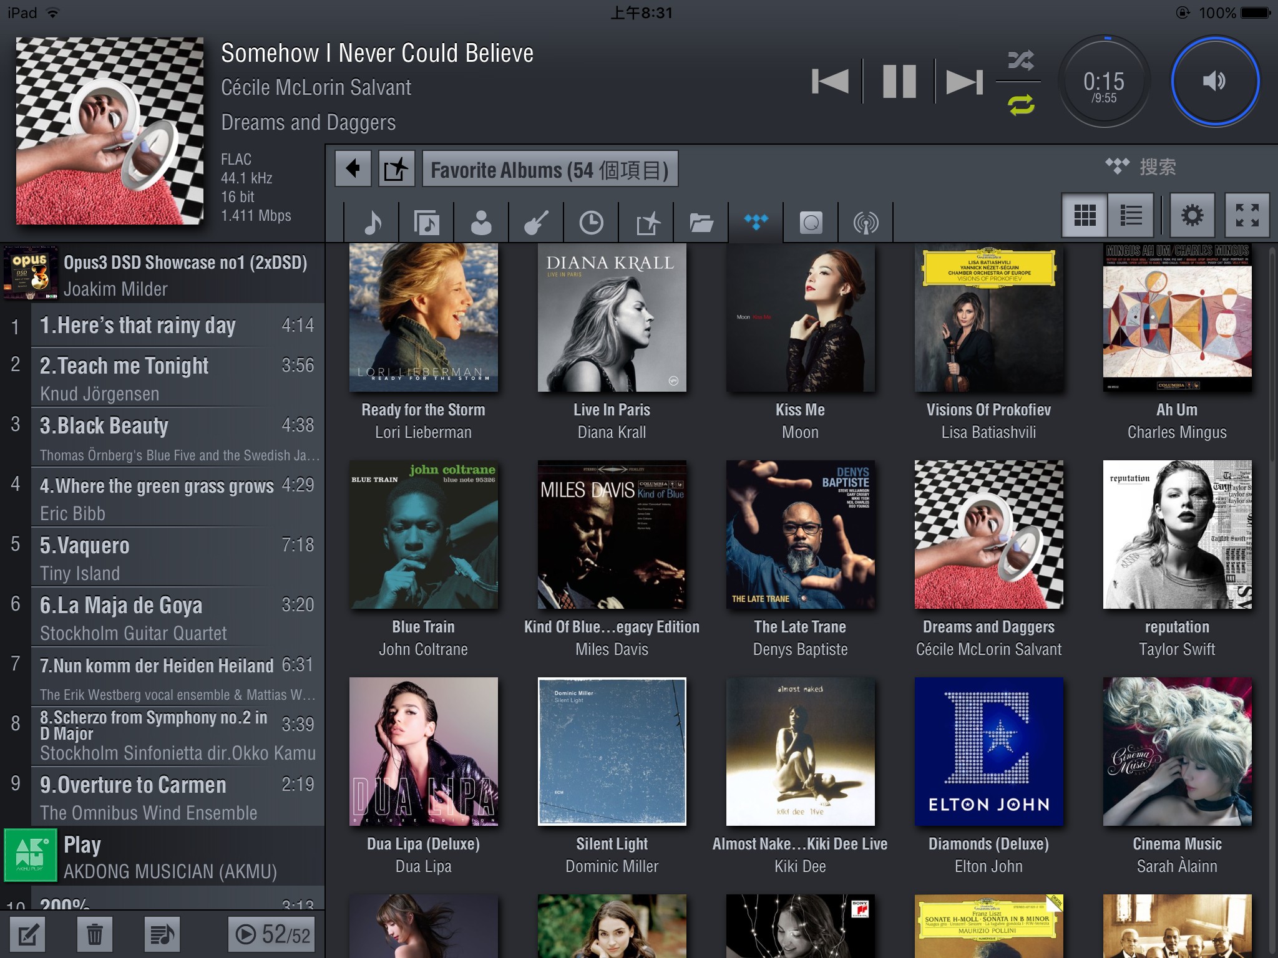Tap the battery indicator in status bar
This screenshot has height=958, width=1278.
pos(1256,12)
